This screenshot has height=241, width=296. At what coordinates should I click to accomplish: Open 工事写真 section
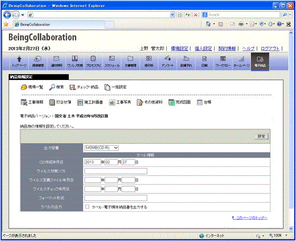coord(120,102)
